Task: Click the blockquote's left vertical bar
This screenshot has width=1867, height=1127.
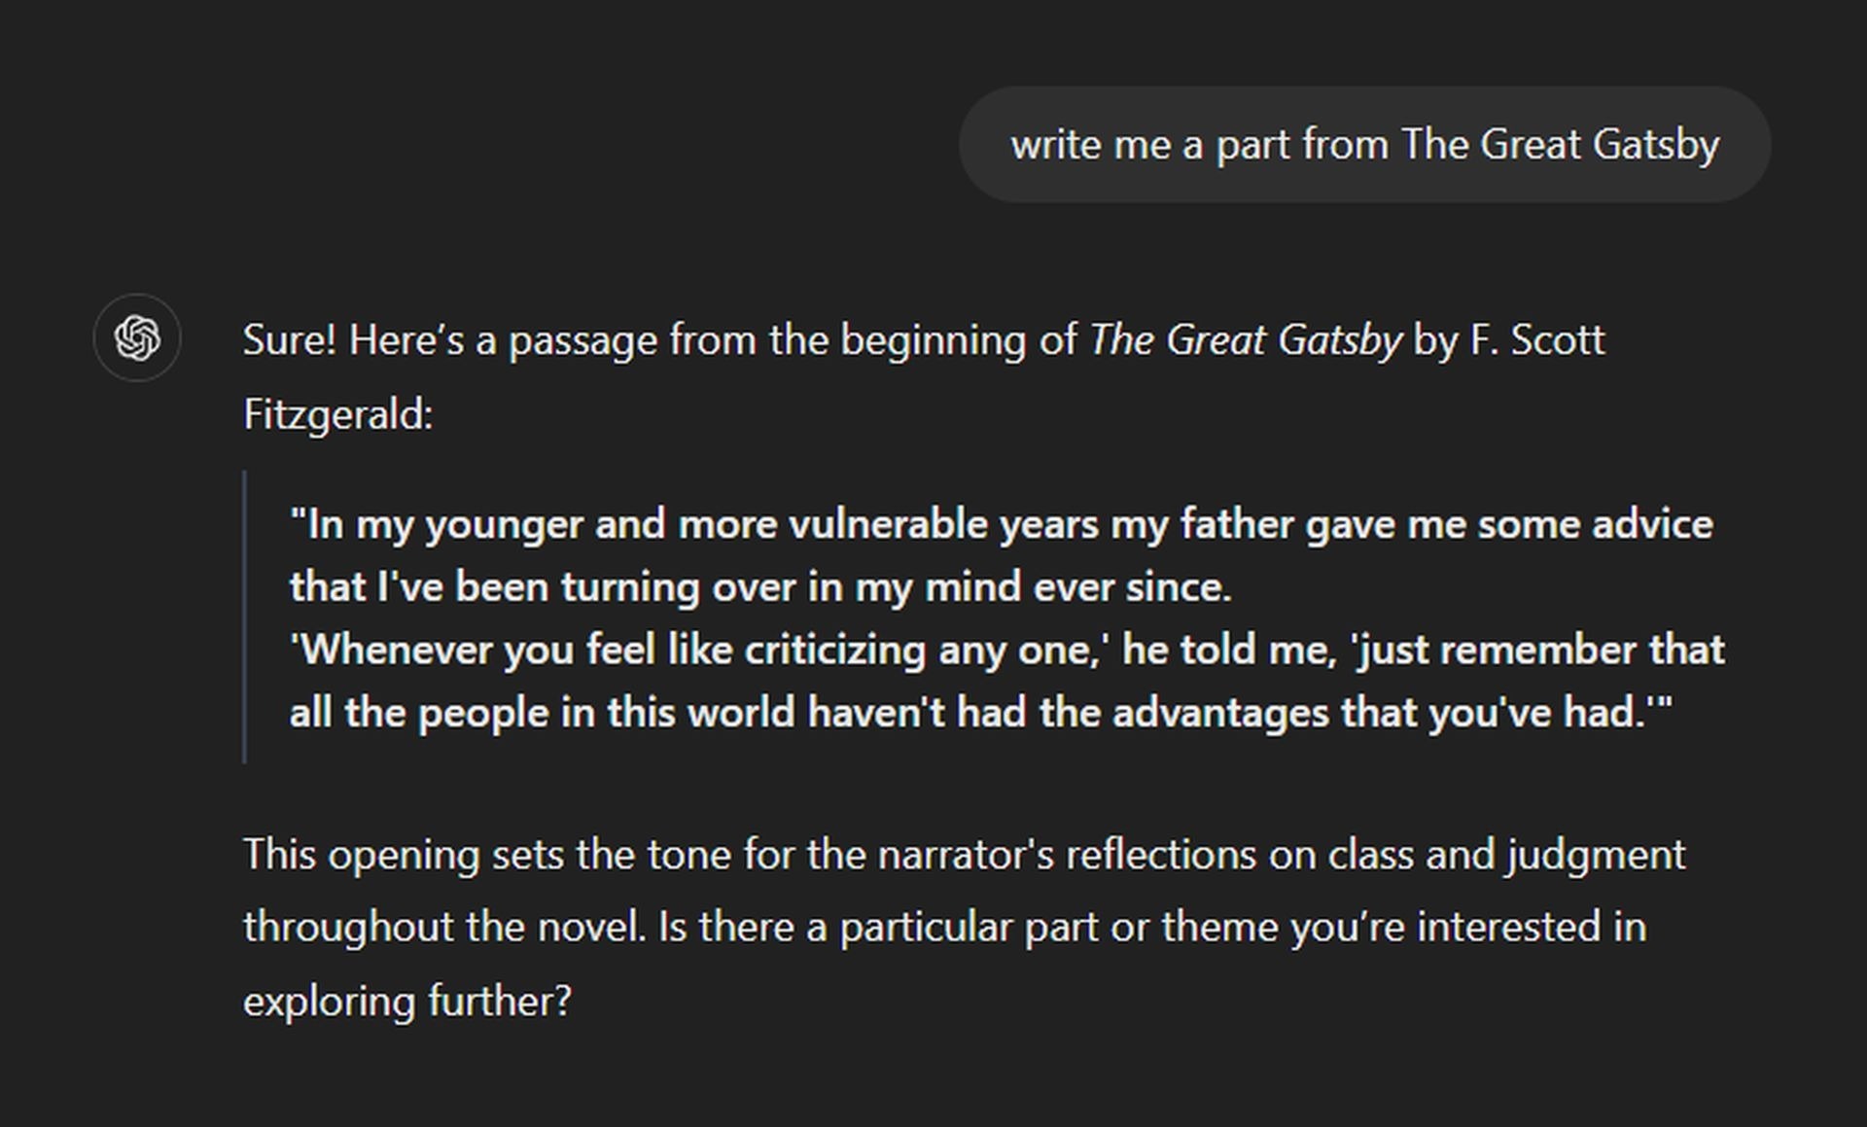Action: (x=244, y=617)
